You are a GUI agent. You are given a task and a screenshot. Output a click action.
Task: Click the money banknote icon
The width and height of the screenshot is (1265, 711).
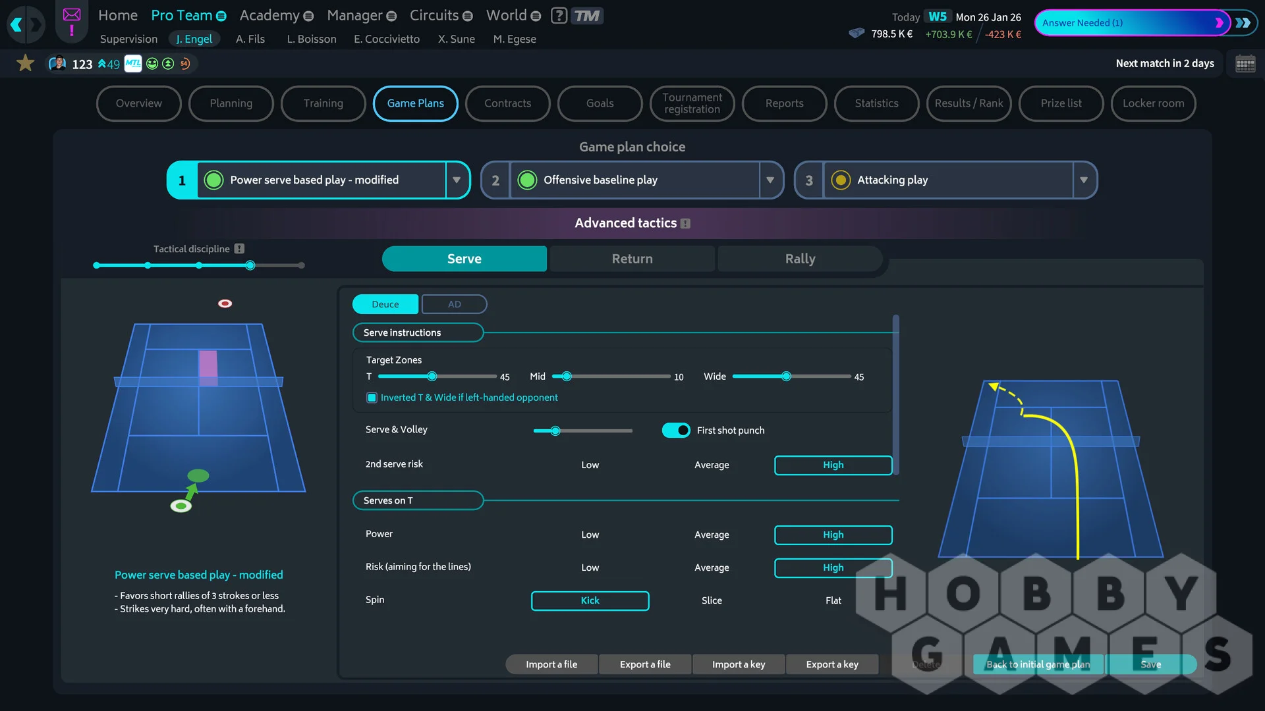tap(857, 33)
